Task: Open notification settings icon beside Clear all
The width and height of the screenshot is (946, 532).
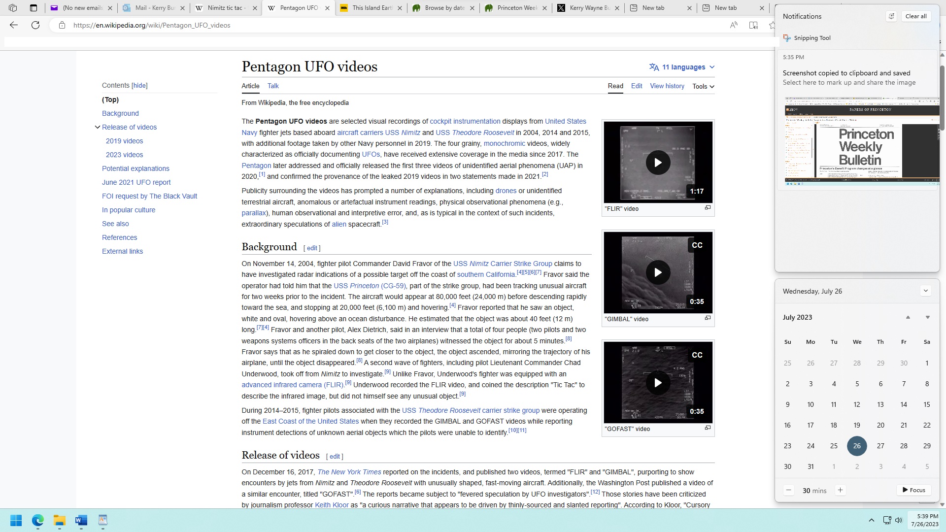Action: tap(891, 16)
